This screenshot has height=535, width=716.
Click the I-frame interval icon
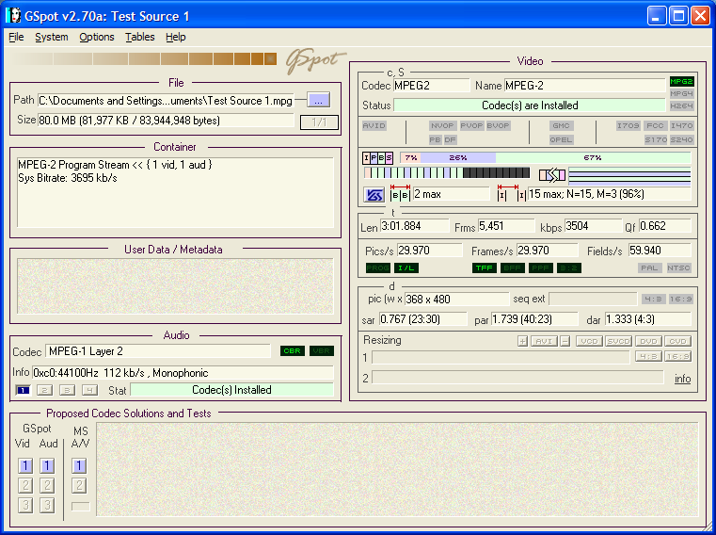512,193
